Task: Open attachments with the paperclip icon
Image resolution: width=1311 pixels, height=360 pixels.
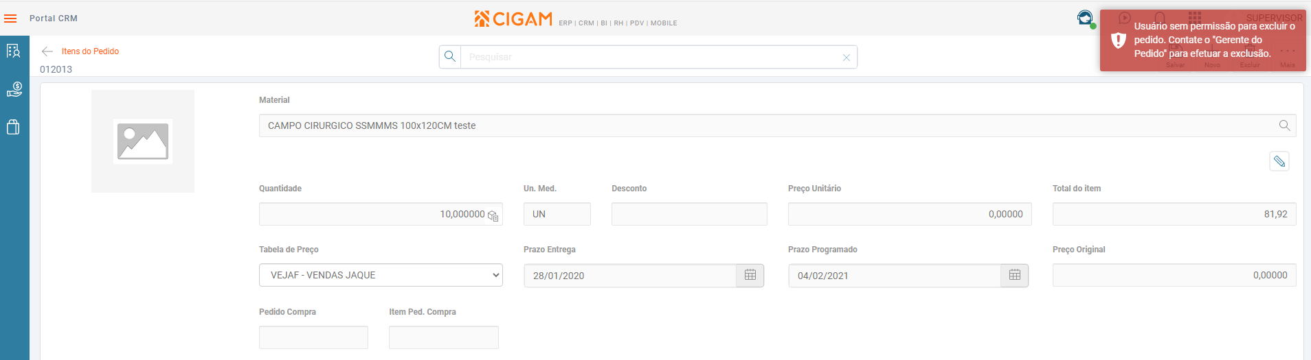Action: [1279, 161]
